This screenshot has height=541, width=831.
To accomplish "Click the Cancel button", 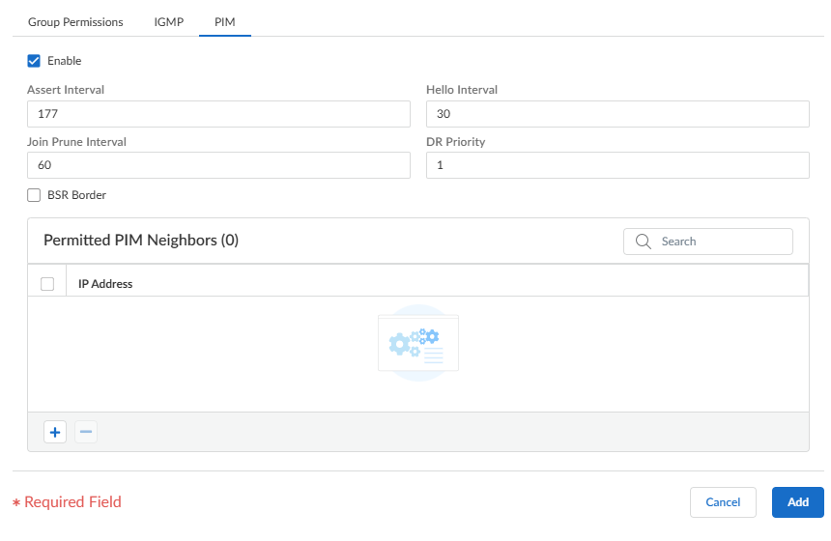I will coord(723,502).
